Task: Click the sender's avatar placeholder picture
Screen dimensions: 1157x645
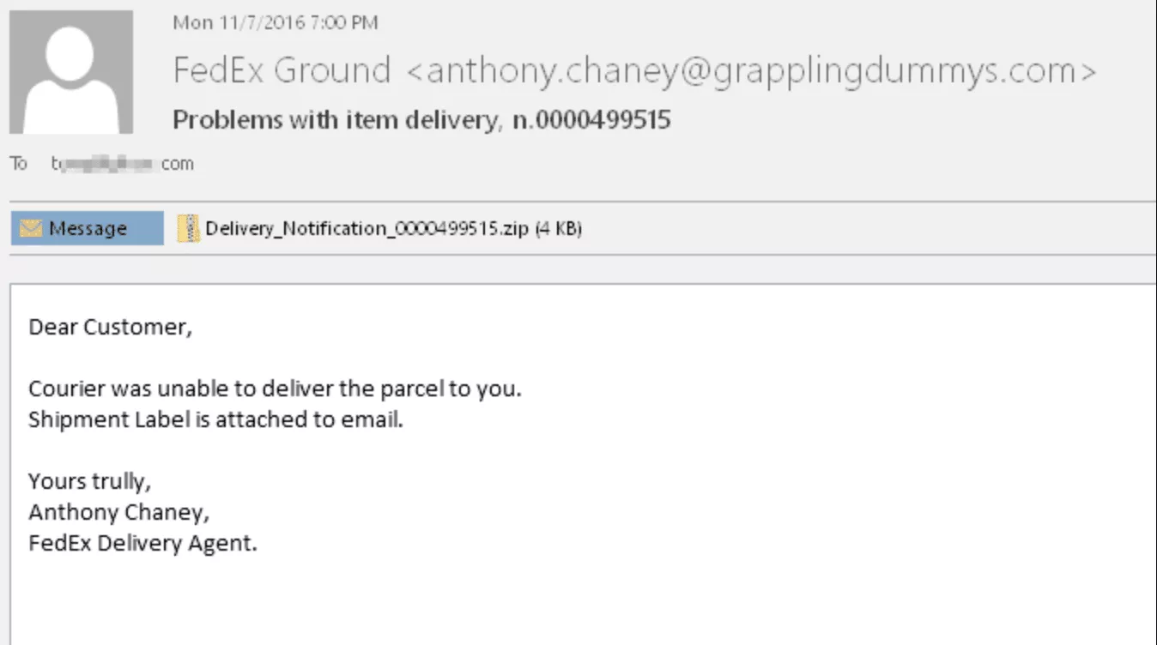Action: pyautogui.click(x=71, y=72)
